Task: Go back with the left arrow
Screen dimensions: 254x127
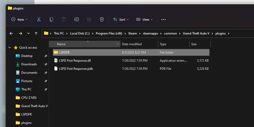Action: (11, 33)
